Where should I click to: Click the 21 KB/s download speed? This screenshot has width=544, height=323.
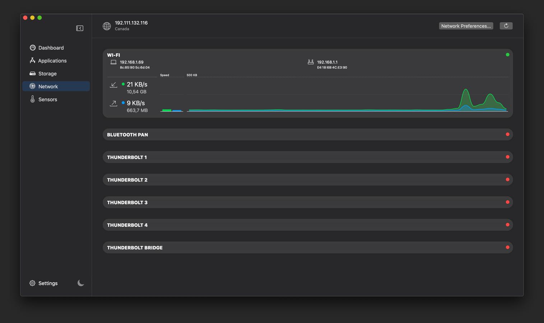point(137,84)
